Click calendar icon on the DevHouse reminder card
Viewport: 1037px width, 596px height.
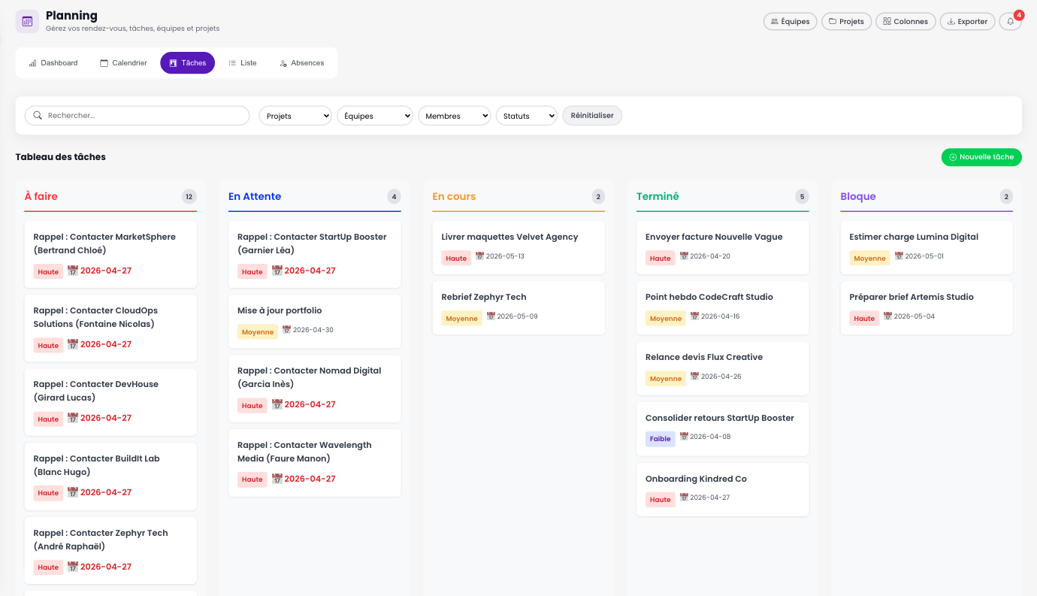pos(73,418)
